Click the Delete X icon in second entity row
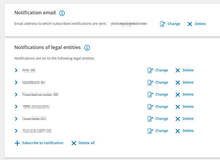This screenshot has width=220, height=160. [x=177, y=83]
